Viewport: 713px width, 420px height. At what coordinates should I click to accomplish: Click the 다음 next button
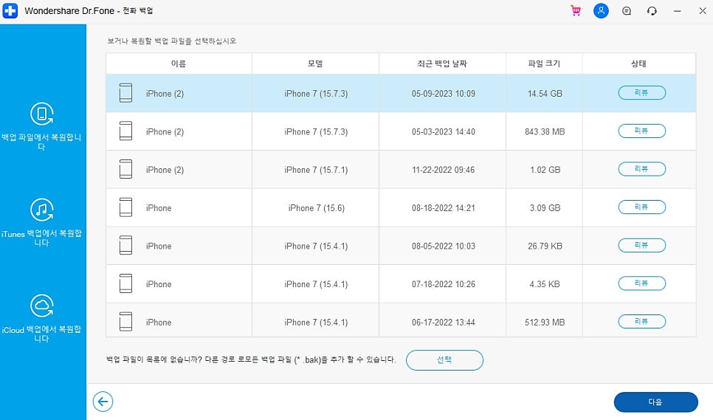coord(655,402)
